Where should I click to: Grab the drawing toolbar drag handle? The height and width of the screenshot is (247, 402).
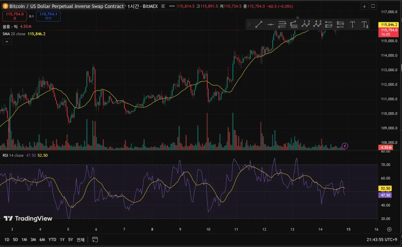coord(249,24)
